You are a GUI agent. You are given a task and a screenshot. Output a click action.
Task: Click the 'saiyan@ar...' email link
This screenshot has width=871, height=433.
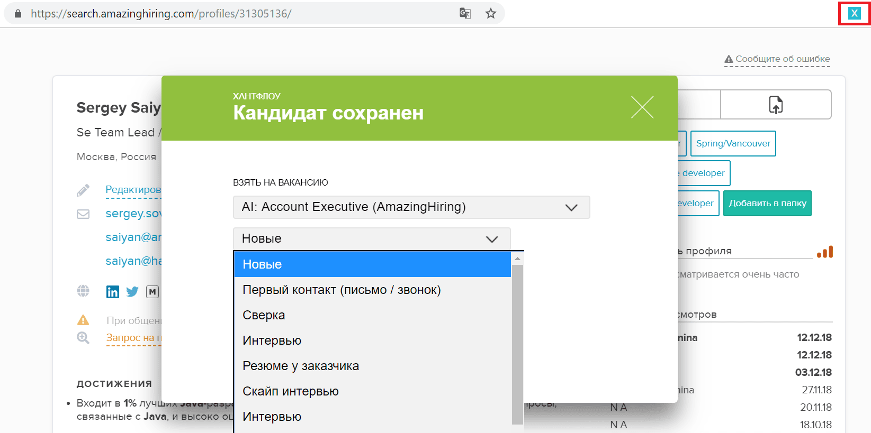point(133,237)
